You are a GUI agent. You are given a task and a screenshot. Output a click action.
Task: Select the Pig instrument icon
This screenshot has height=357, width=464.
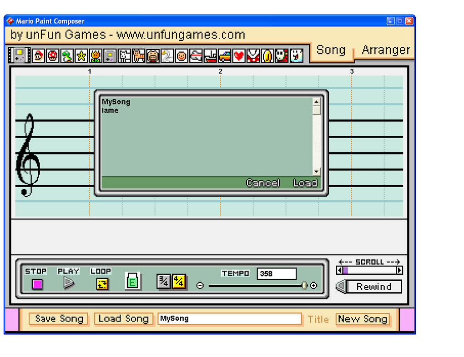pyautogui.click(x=153, y=55)
